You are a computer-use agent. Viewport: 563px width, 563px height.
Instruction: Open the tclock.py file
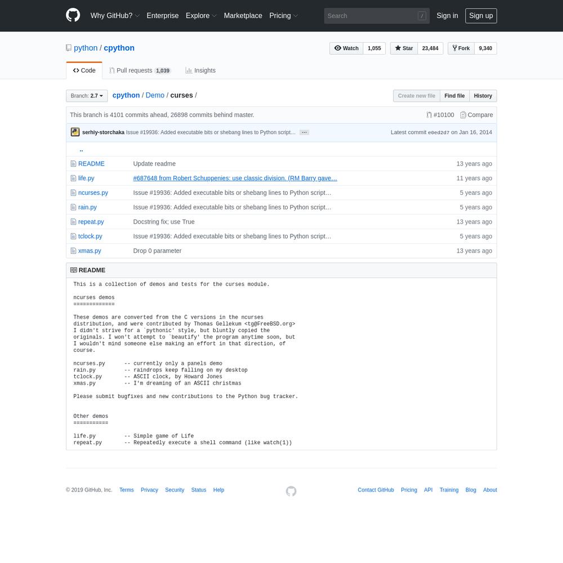point(90,236)
